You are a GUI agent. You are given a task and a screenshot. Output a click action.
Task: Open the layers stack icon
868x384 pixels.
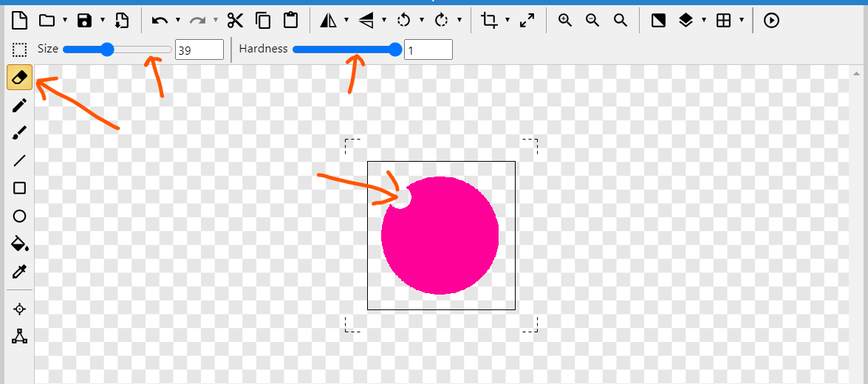[x=686, y=21]
